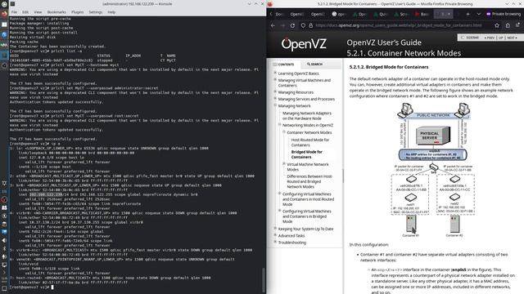Viewport: 524px width, 294px height.
Task: Click the Bluetooth icon in system tray
Action: [x=4, y=248]
